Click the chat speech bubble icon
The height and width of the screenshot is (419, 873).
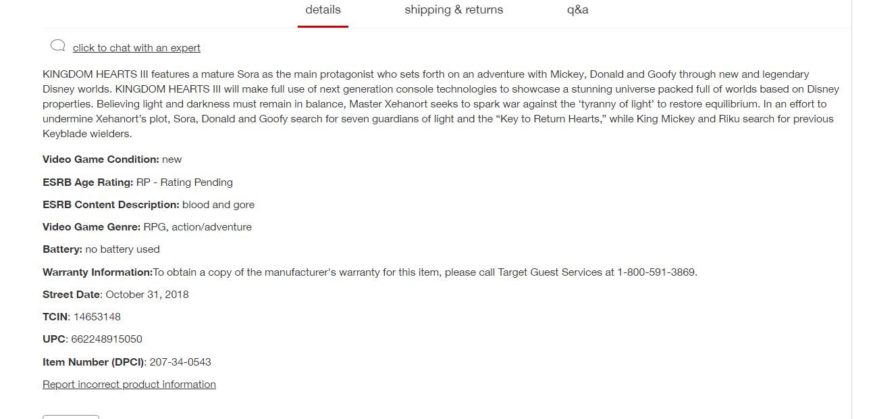click(x=58, y=46)
